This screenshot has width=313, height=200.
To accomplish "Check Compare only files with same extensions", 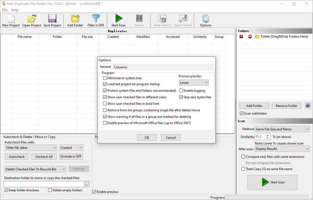I will tap(243, 157).
